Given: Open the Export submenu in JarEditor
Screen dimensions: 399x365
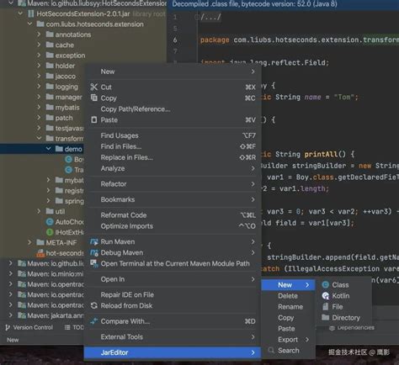Looking at the screenshot, I should click(x=289, y=340).
